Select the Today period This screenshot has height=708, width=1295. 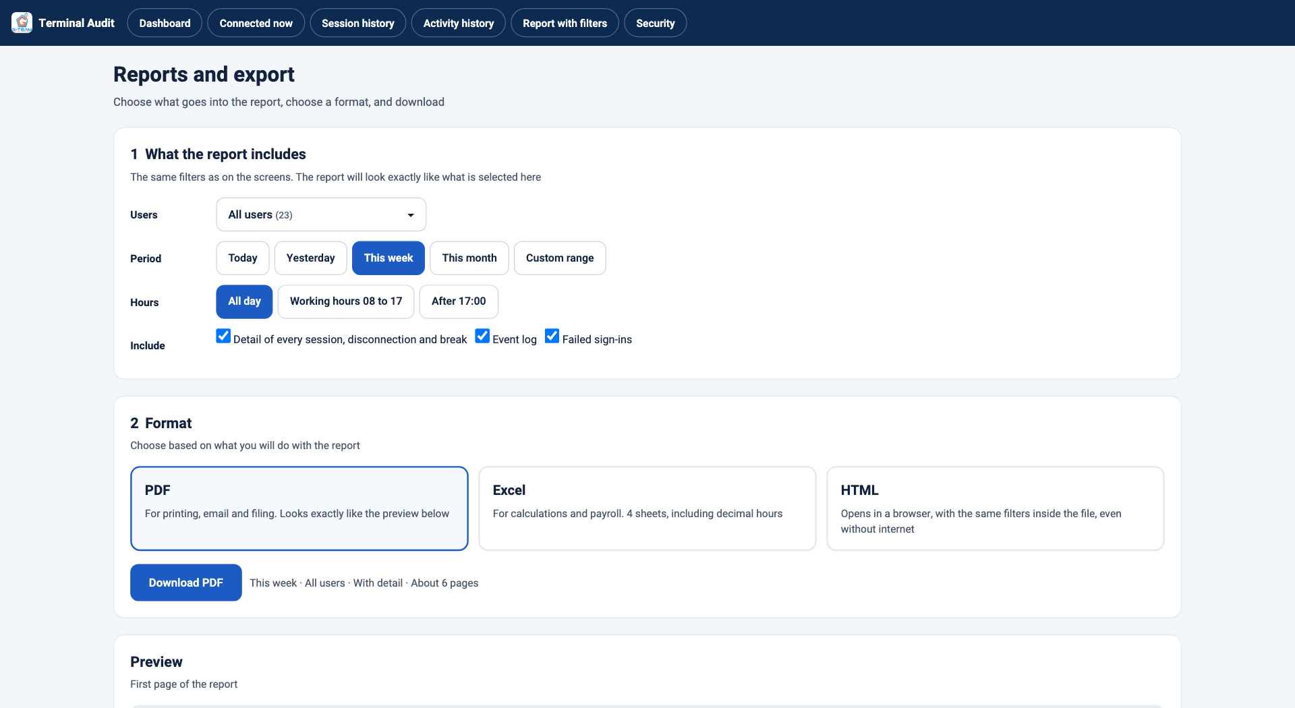(243, 258)
